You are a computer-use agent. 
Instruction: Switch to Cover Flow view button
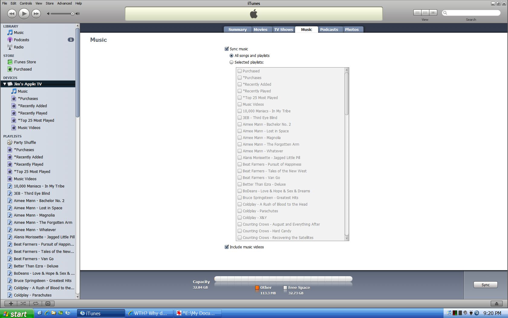click(433, 13)
